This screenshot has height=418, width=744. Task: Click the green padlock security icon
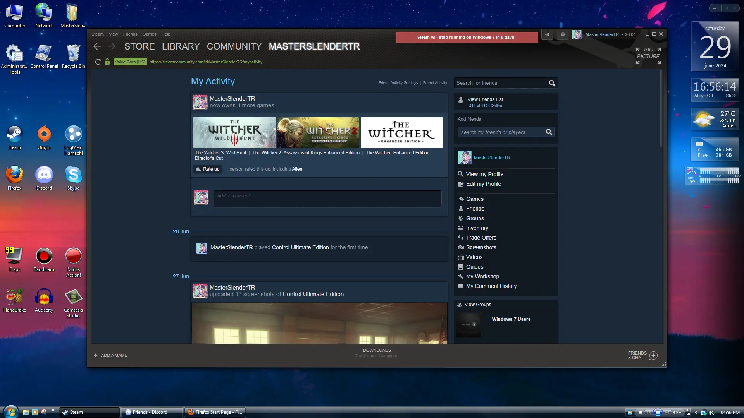pos(107,62)
